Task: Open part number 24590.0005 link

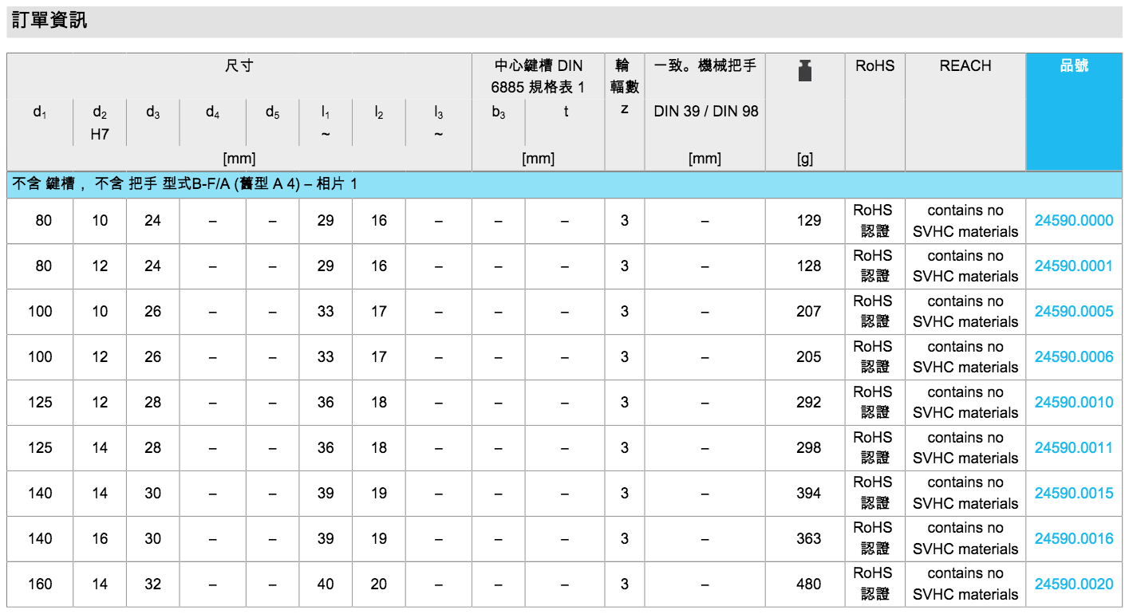Action: (1073, 312)
